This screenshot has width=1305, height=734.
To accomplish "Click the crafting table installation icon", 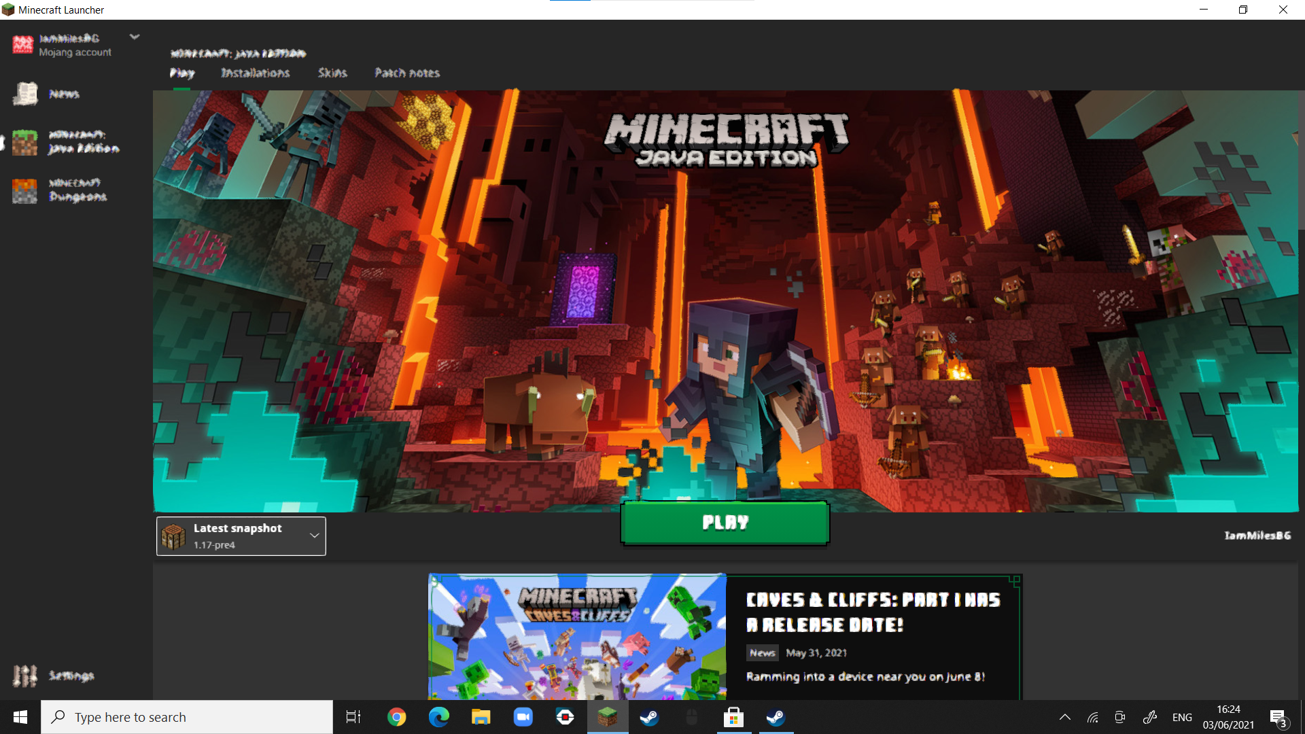I will tap(173, 536).
